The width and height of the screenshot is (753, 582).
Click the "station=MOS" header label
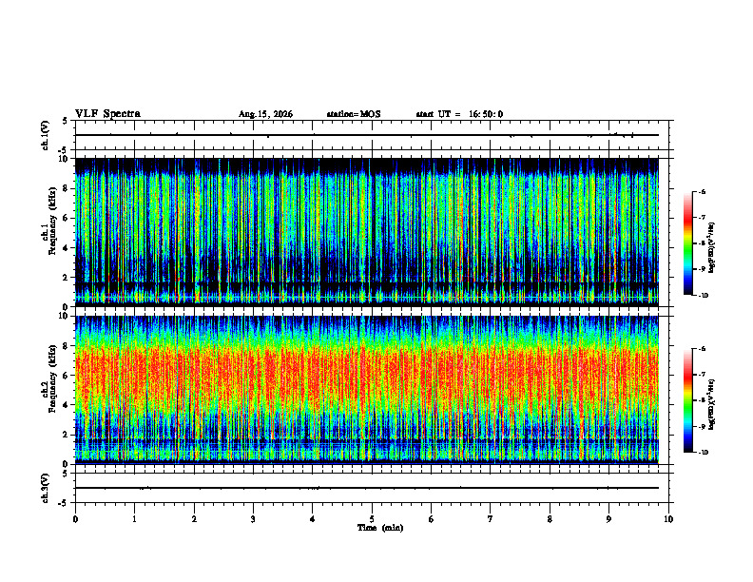(354, 114)
